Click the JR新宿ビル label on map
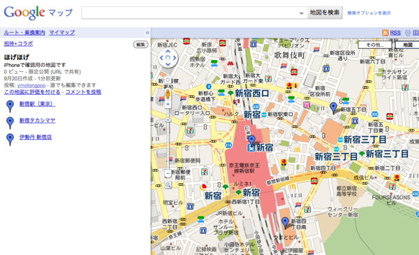This screenshot has height=255, width=419. coord(229,213)
